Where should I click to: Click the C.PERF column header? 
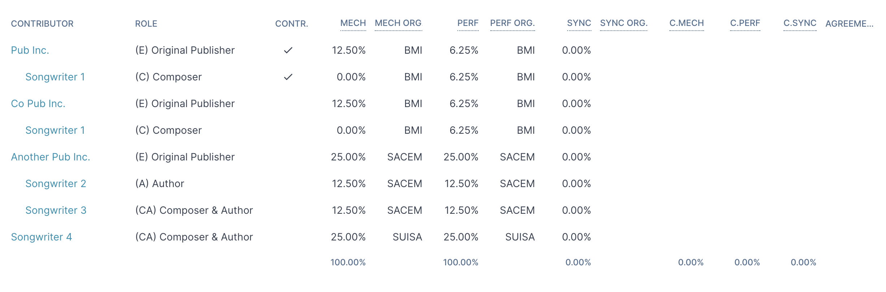(745, 23)
